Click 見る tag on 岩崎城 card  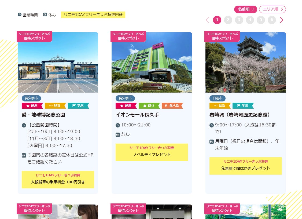coord(220,106)
